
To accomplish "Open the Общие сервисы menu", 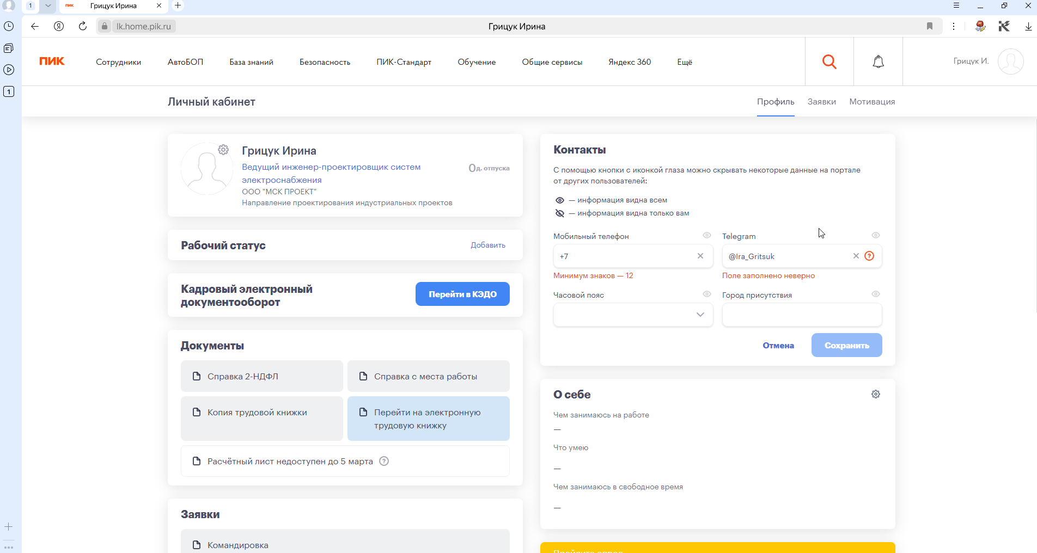I will pos(552,62).
